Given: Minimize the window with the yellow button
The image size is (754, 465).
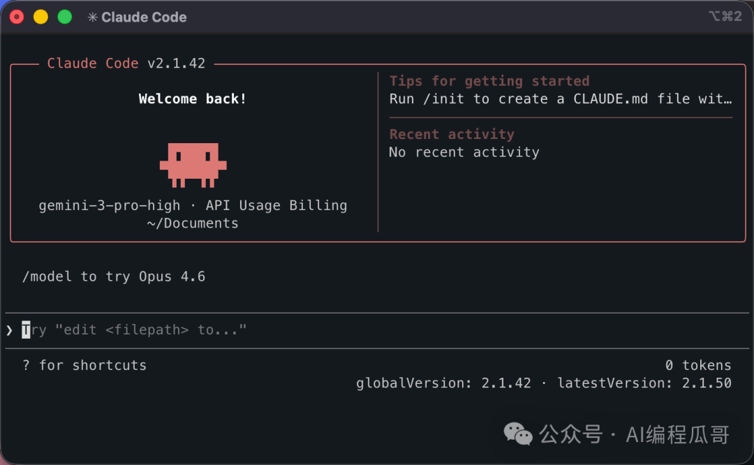Looking at the screenshot, I should tap(41, 17).
